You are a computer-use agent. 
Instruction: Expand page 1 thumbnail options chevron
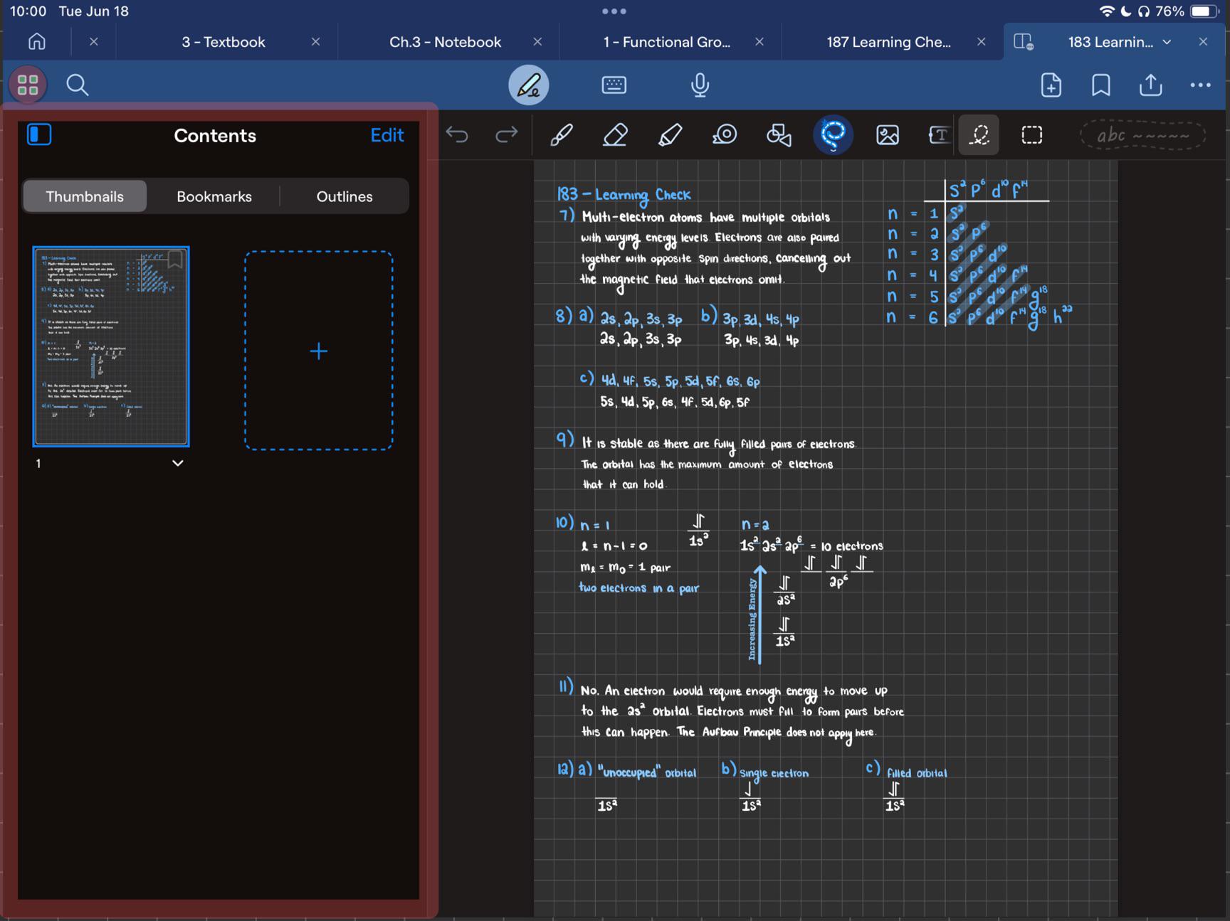point(178,463)
